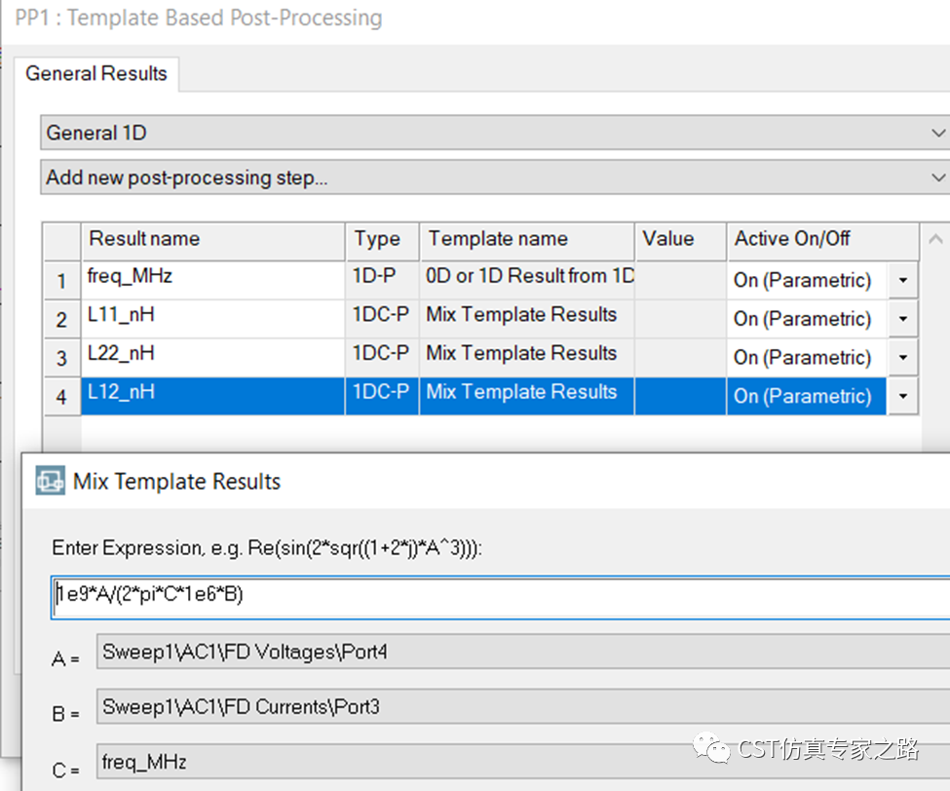The image size is (950, 791).
Task: Click the expression input field
Action: tap(501, 598)
